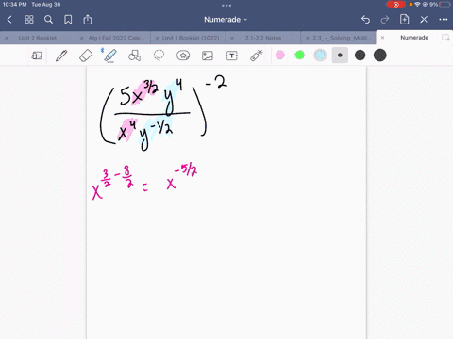This screenshot has width=453, height=339.
Task: Choose the pink color swatch
Action: (x=280, y=56)
